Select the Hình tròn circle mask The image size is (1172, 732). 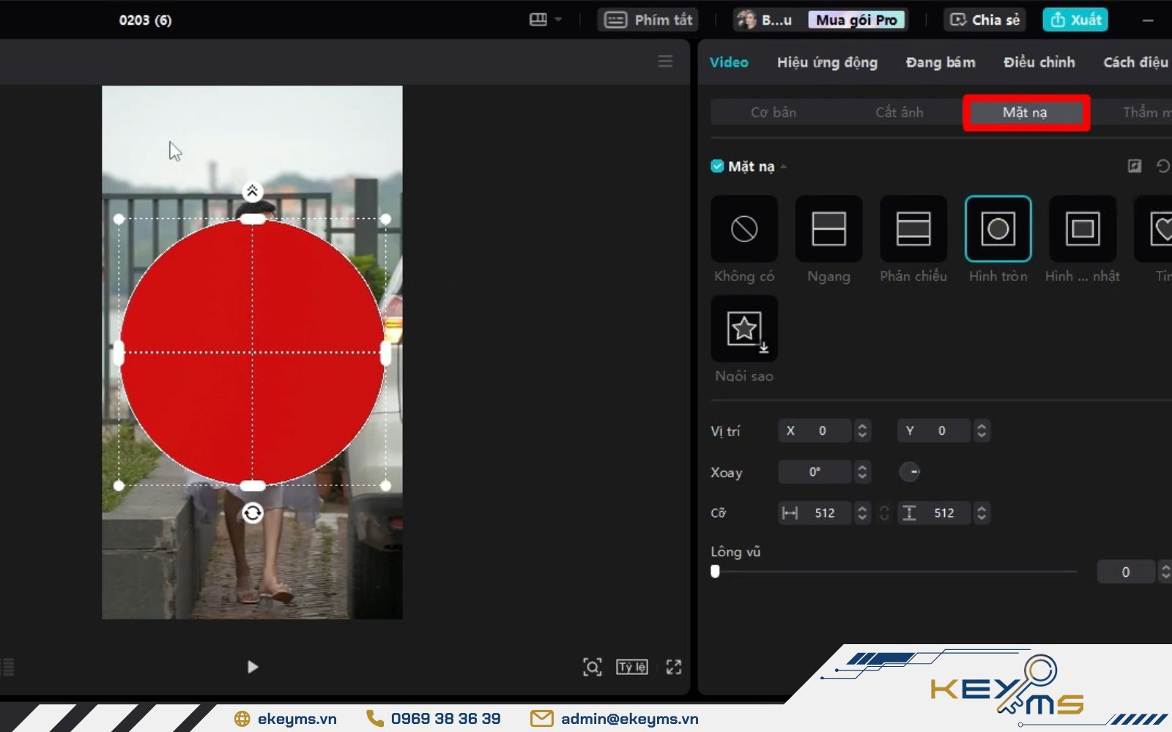tap(998, 229)
